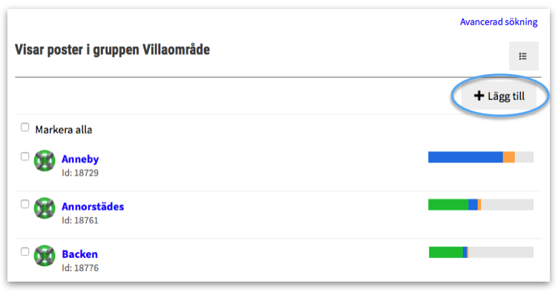
Task: Open the Backen record link
Action: (79, 254)
